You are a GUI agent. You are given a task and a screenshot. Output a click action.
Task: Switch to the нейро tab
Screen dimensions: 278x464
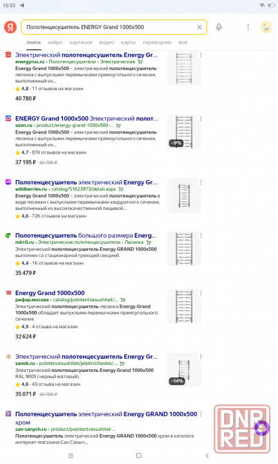click(x=55, y=43)
